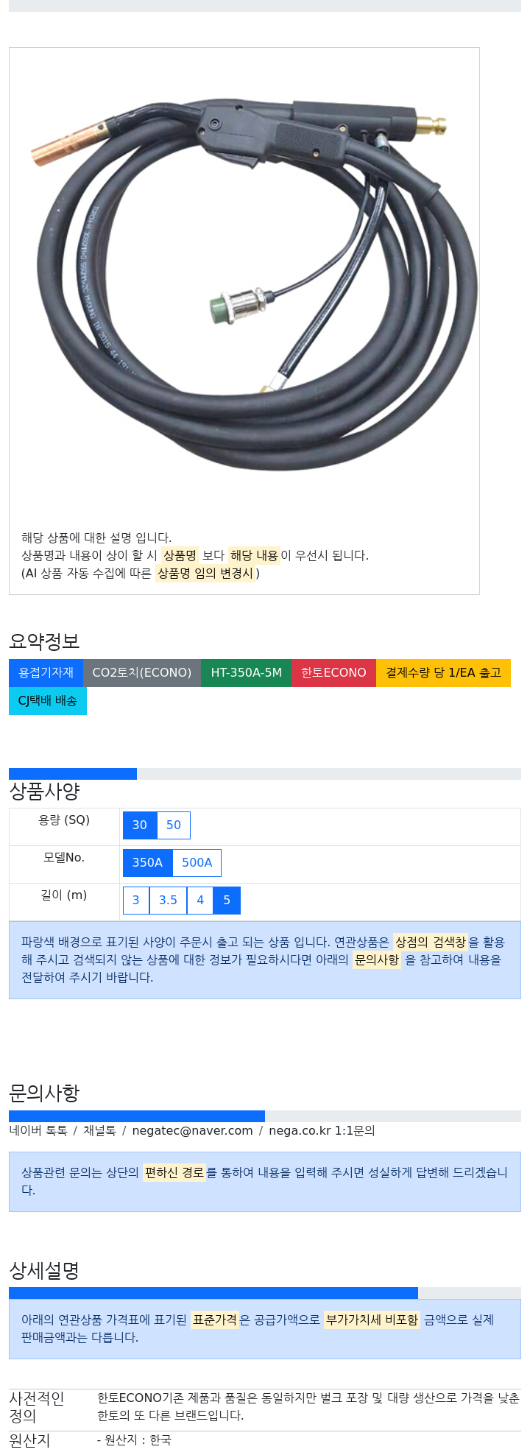Choose model number 350A
This screenshot has width=530, height=1455.
147,863
